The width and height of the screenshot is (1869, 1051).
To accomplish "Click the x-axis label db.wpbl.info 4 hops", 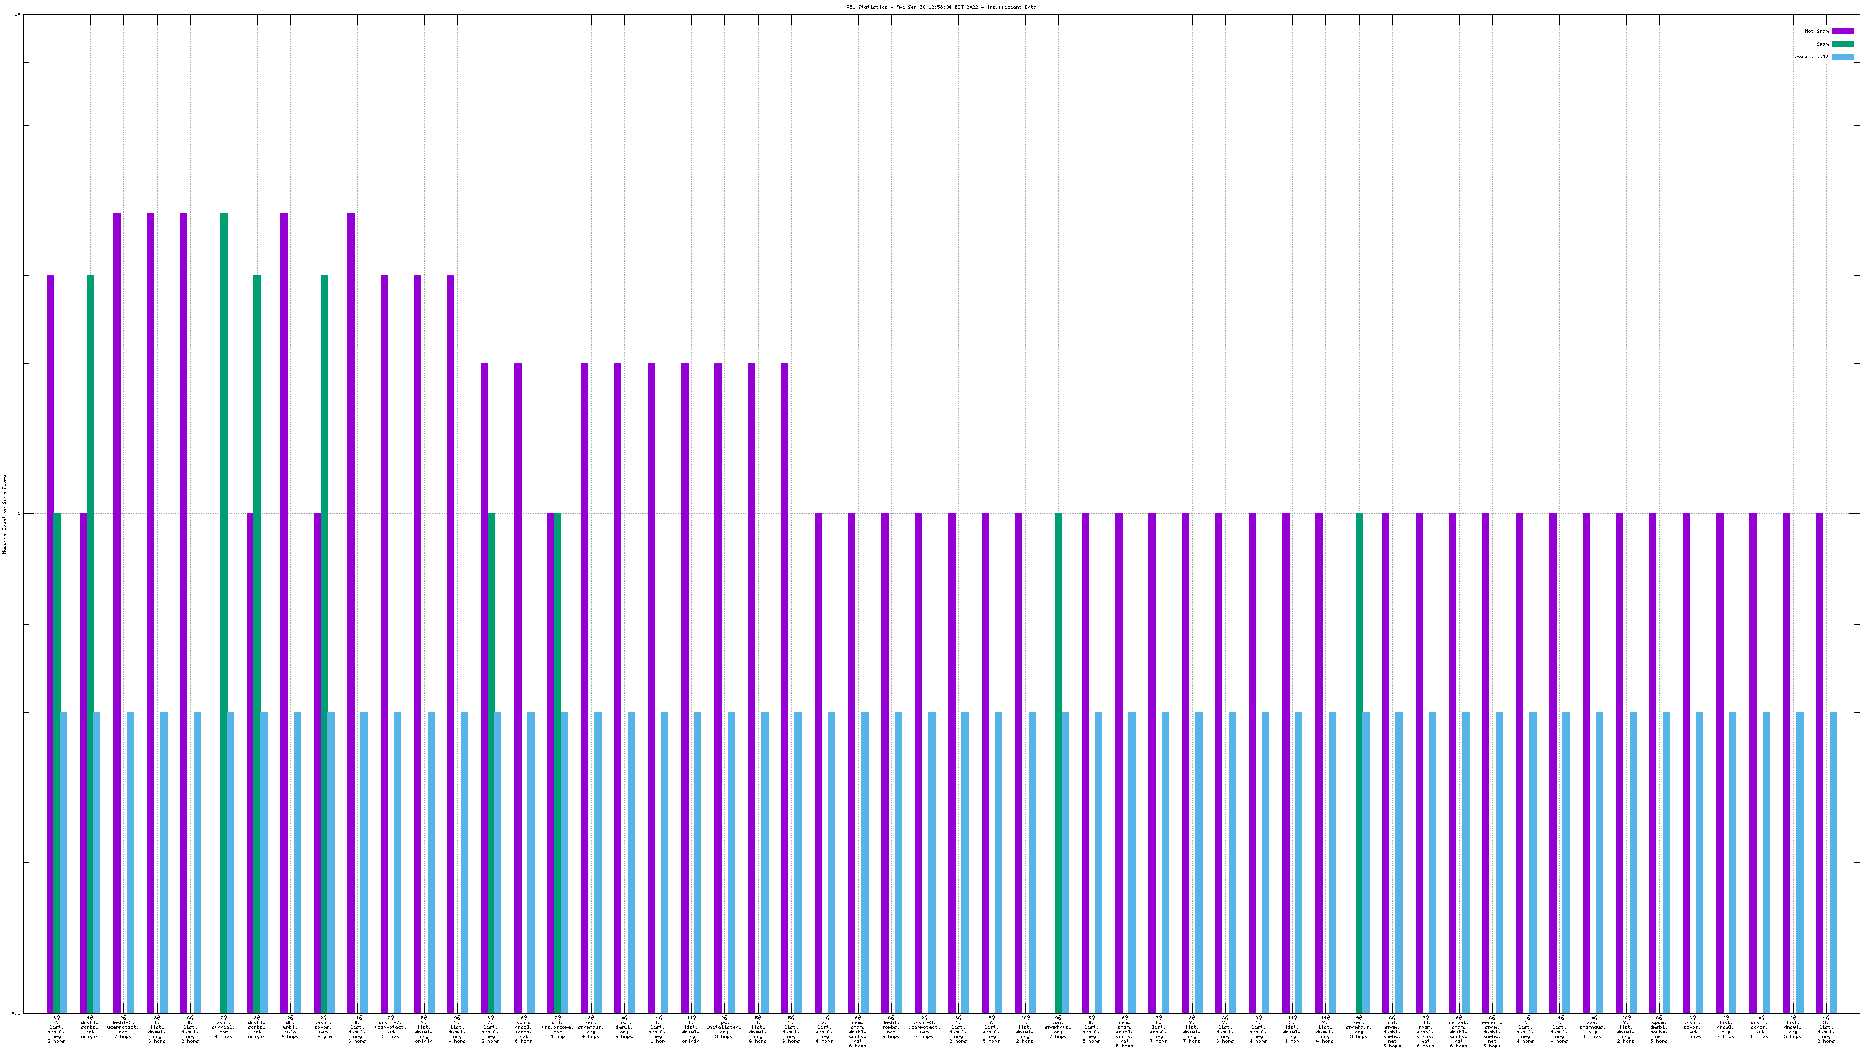I will 290,1027.
